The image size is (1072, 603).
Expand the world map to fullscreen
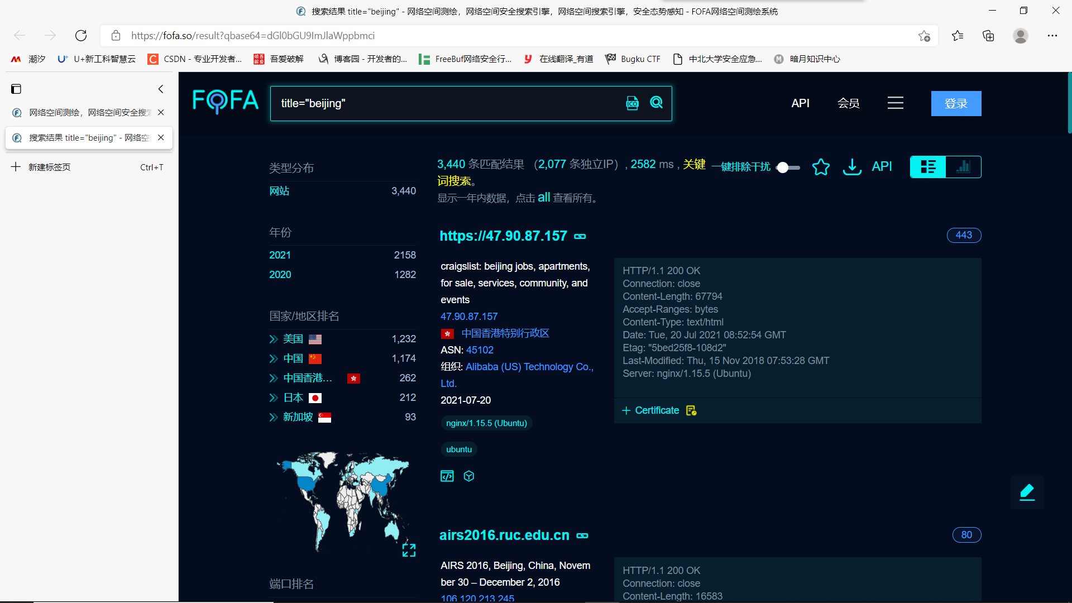point(409,551)
